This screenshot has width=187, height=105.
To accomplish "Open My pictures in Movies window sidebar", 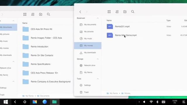I will click(88, 32).
